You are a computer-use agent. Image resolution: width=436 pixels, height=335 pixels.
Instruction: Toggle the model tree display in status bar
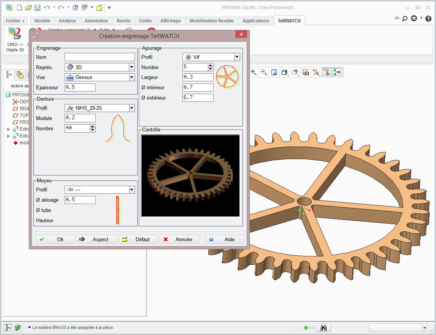pos(8,327)
